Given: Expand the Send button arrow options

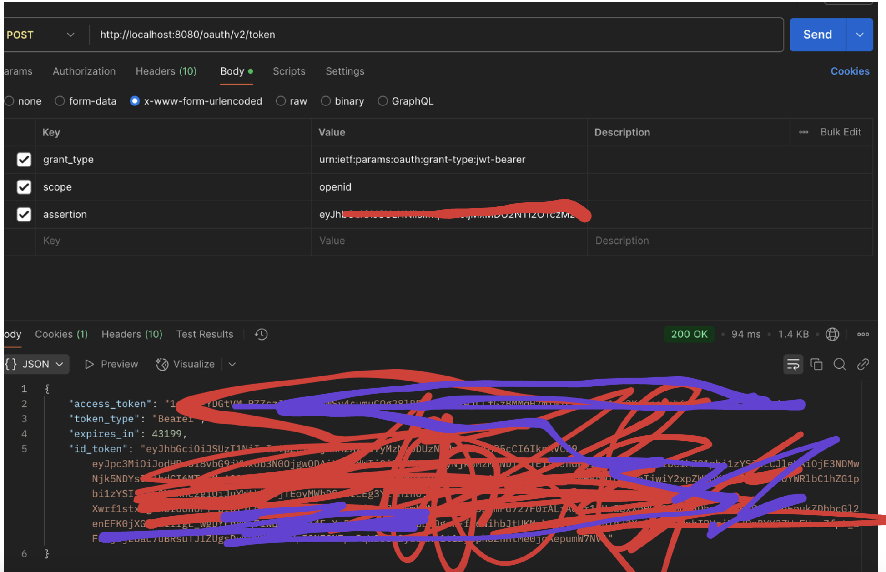Looking at the screenshot, I should click(x=859, y=35).
